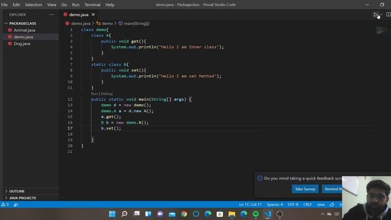Click the demo class breadcrumb

click(107, 23)
